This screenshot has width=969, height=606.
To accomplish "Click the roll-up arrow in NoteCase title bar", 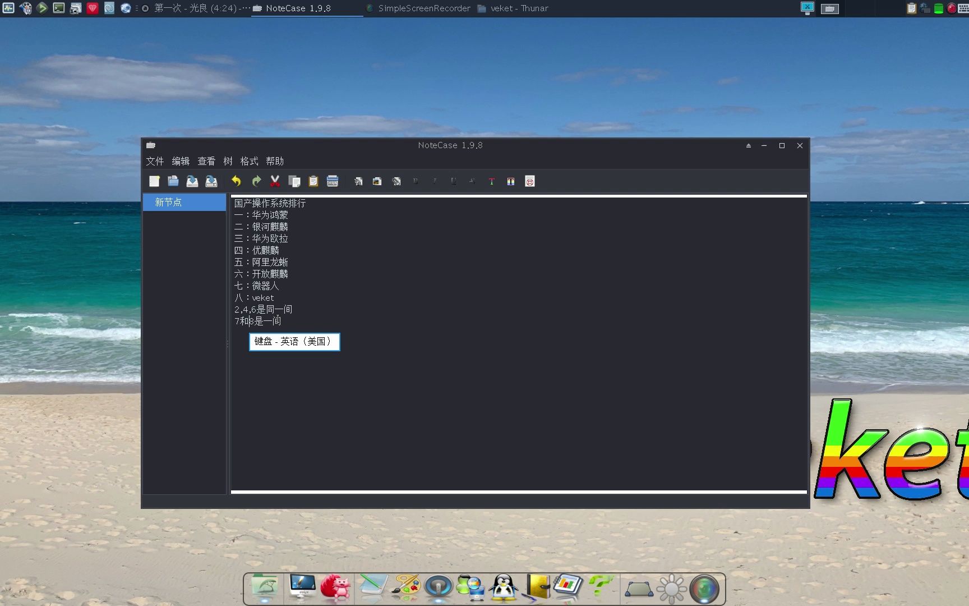I will pos(748,145).
